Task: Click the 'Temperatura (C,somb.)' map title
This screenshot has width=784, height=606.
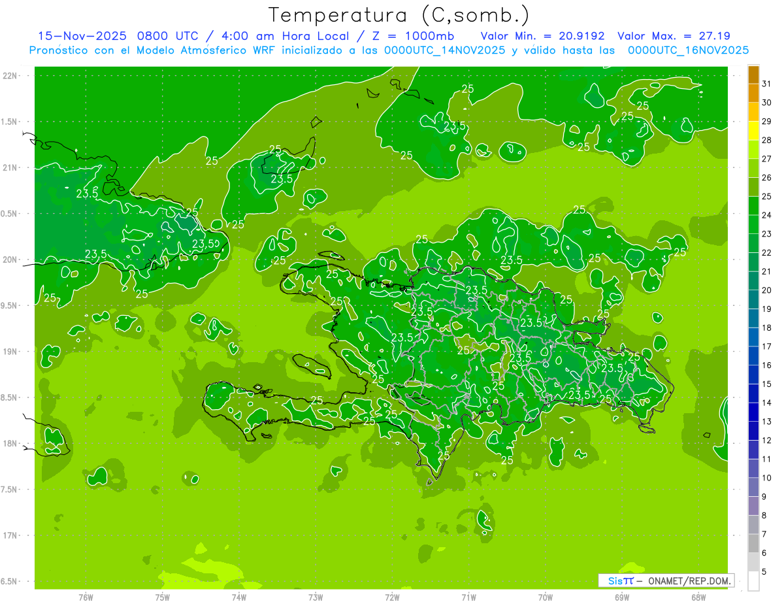Action: coord(399,15)
